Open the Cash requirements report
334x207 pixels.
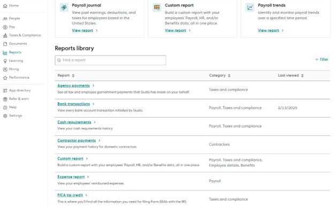[74, 122]
